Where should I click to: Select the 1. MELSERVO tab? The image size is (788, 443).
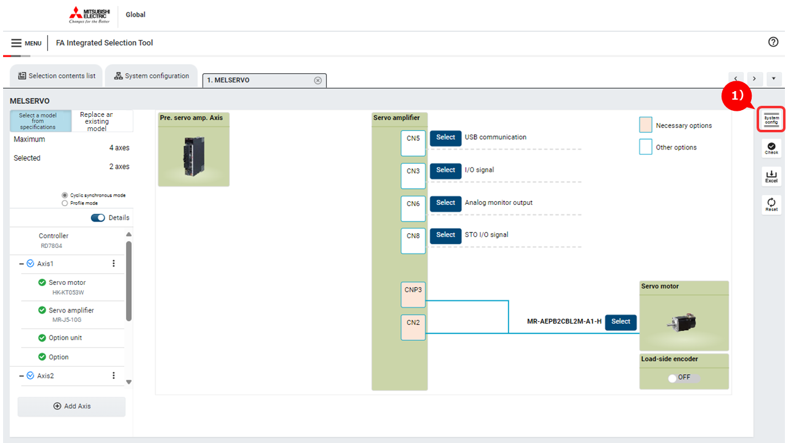coord(264,81)
